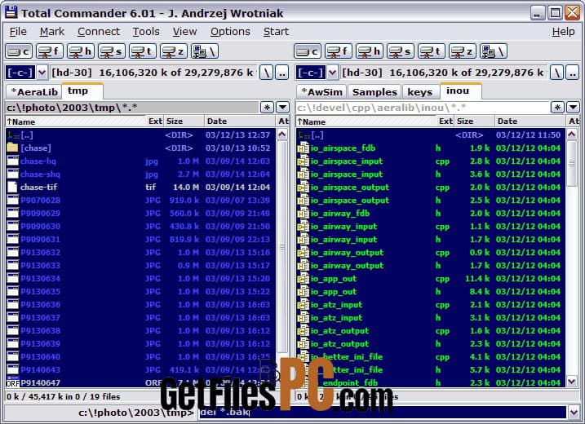
Task: Open the Options menu
Action: point(230,32)
